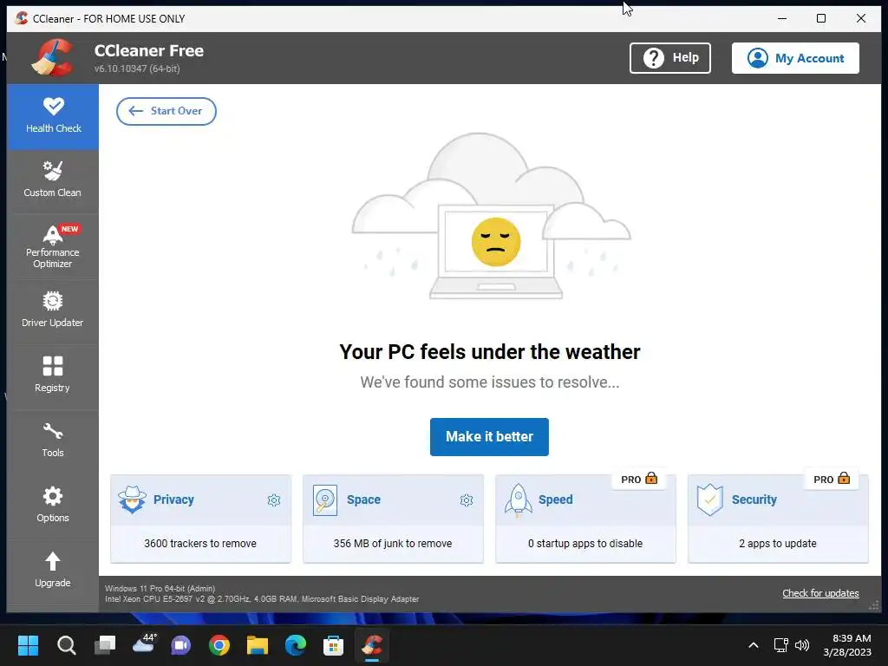The width and height of the screenshot is (888, 666).
Task: Open the Privacy results card
Action: coord(200,519)
